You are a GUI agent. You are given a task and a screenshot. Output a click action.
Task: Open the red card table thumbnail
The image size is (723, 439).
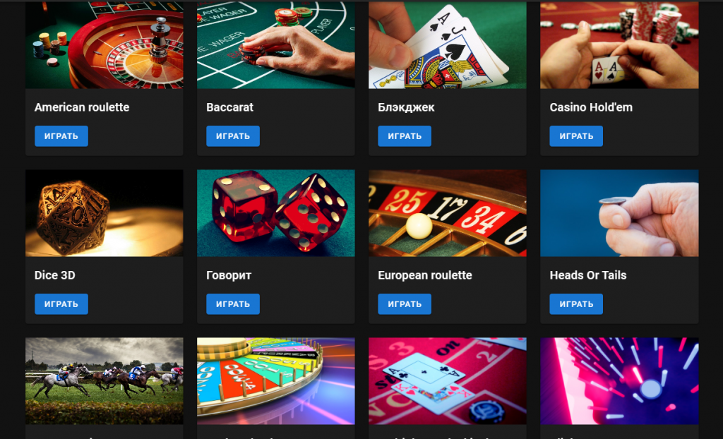pos(447,381)
